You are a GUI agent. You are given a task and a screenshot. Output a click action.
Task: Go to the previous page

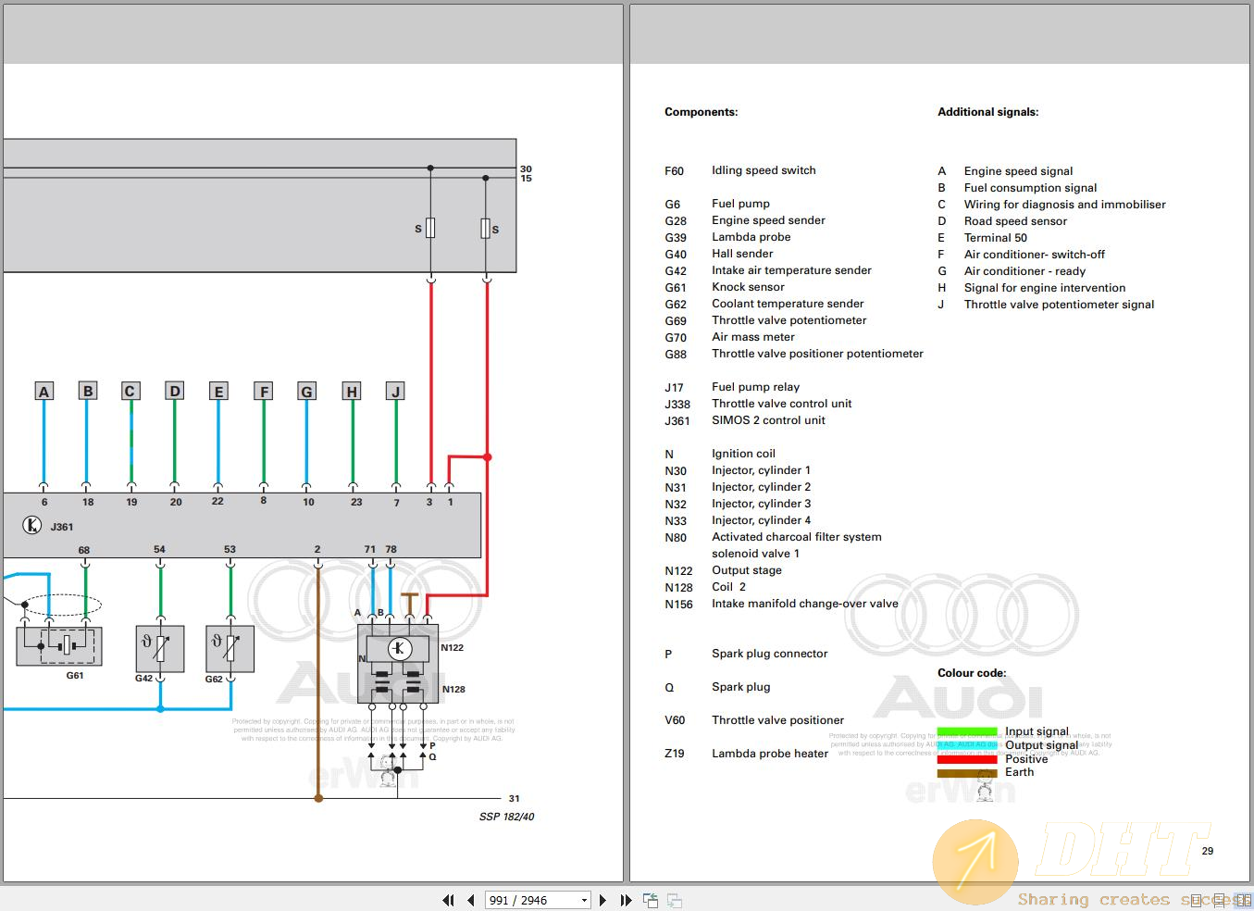pos(471,900)
